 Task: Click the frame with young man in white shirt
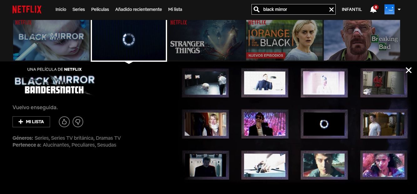click(x=384, y=124)
